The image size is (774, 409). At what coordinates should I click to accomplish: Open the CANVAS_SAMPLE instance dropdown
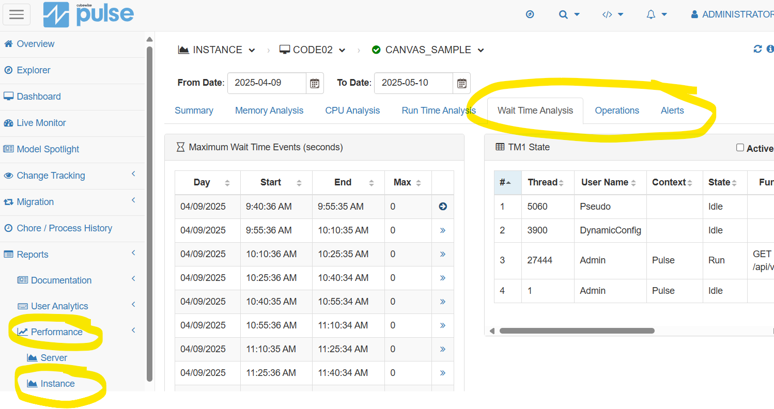click(428, 50)
